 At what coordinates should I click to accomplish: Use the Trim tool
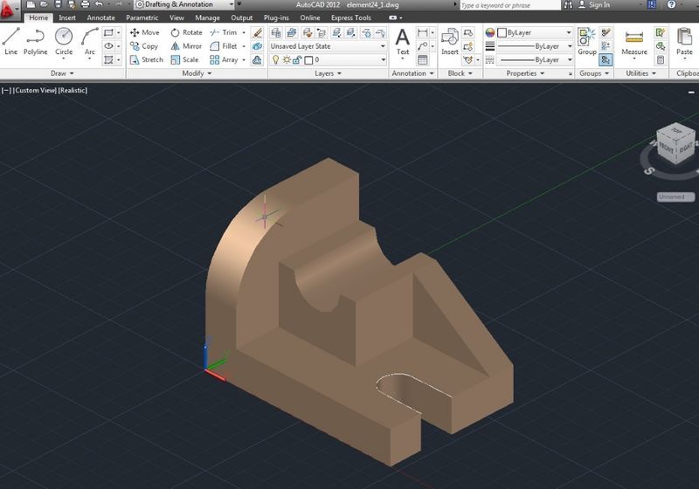(x=224, y=32)
